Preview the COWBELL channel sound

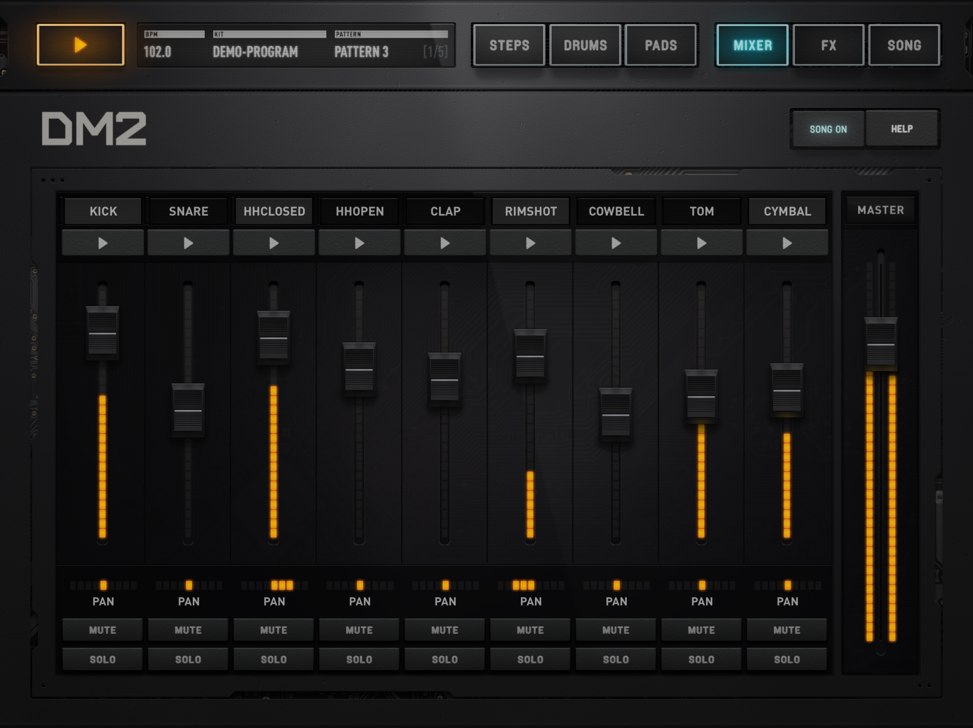(x=616, y=243)
